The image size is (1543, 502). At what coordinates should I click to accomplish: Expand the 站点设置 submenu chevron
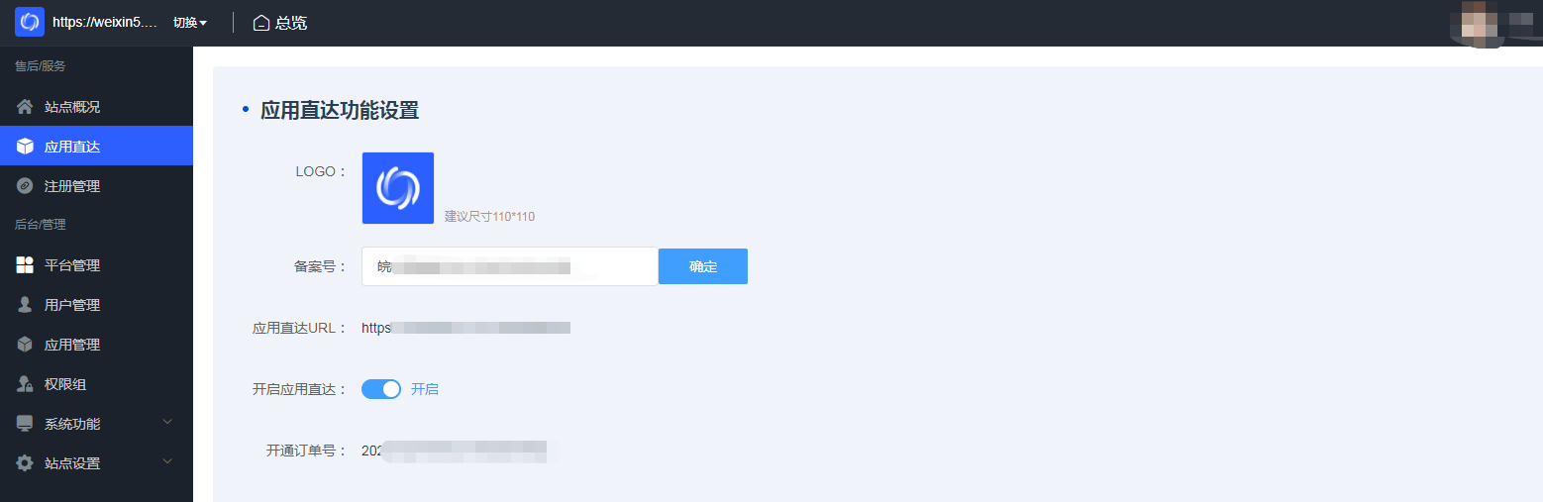tap(167, 461)
